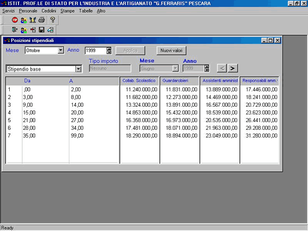Select the Assistenti value 13.889.000,00

click(222, 89)
